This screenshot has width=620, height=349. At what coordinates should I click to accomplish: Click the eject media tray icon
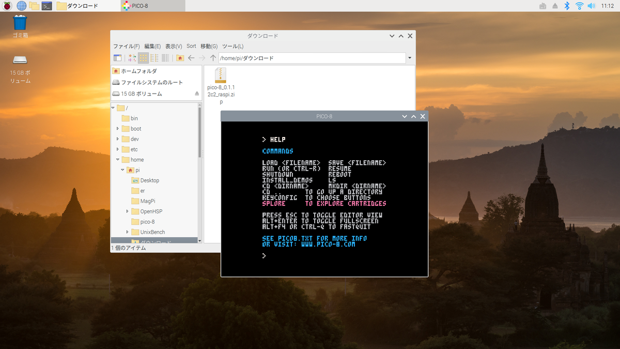click(555, 6)
